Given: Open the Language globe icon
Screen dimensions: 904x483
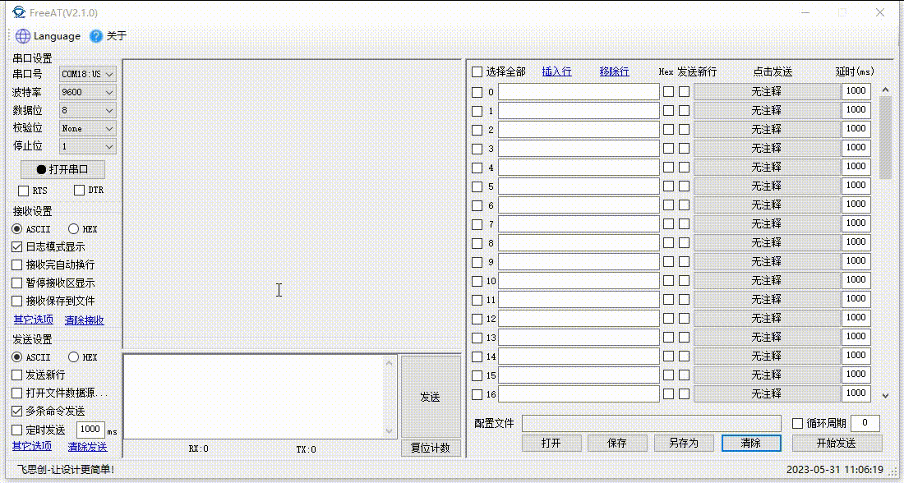Looking at the screenshot, I should tap(22, 36).
